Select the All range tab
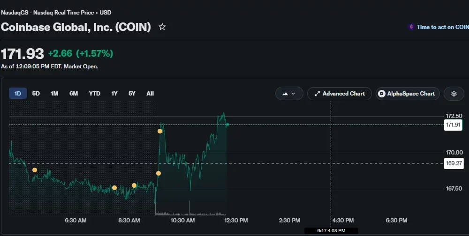The height and width of the screenshot is (236, 469). pyautogui.click(x=150, y=94)
